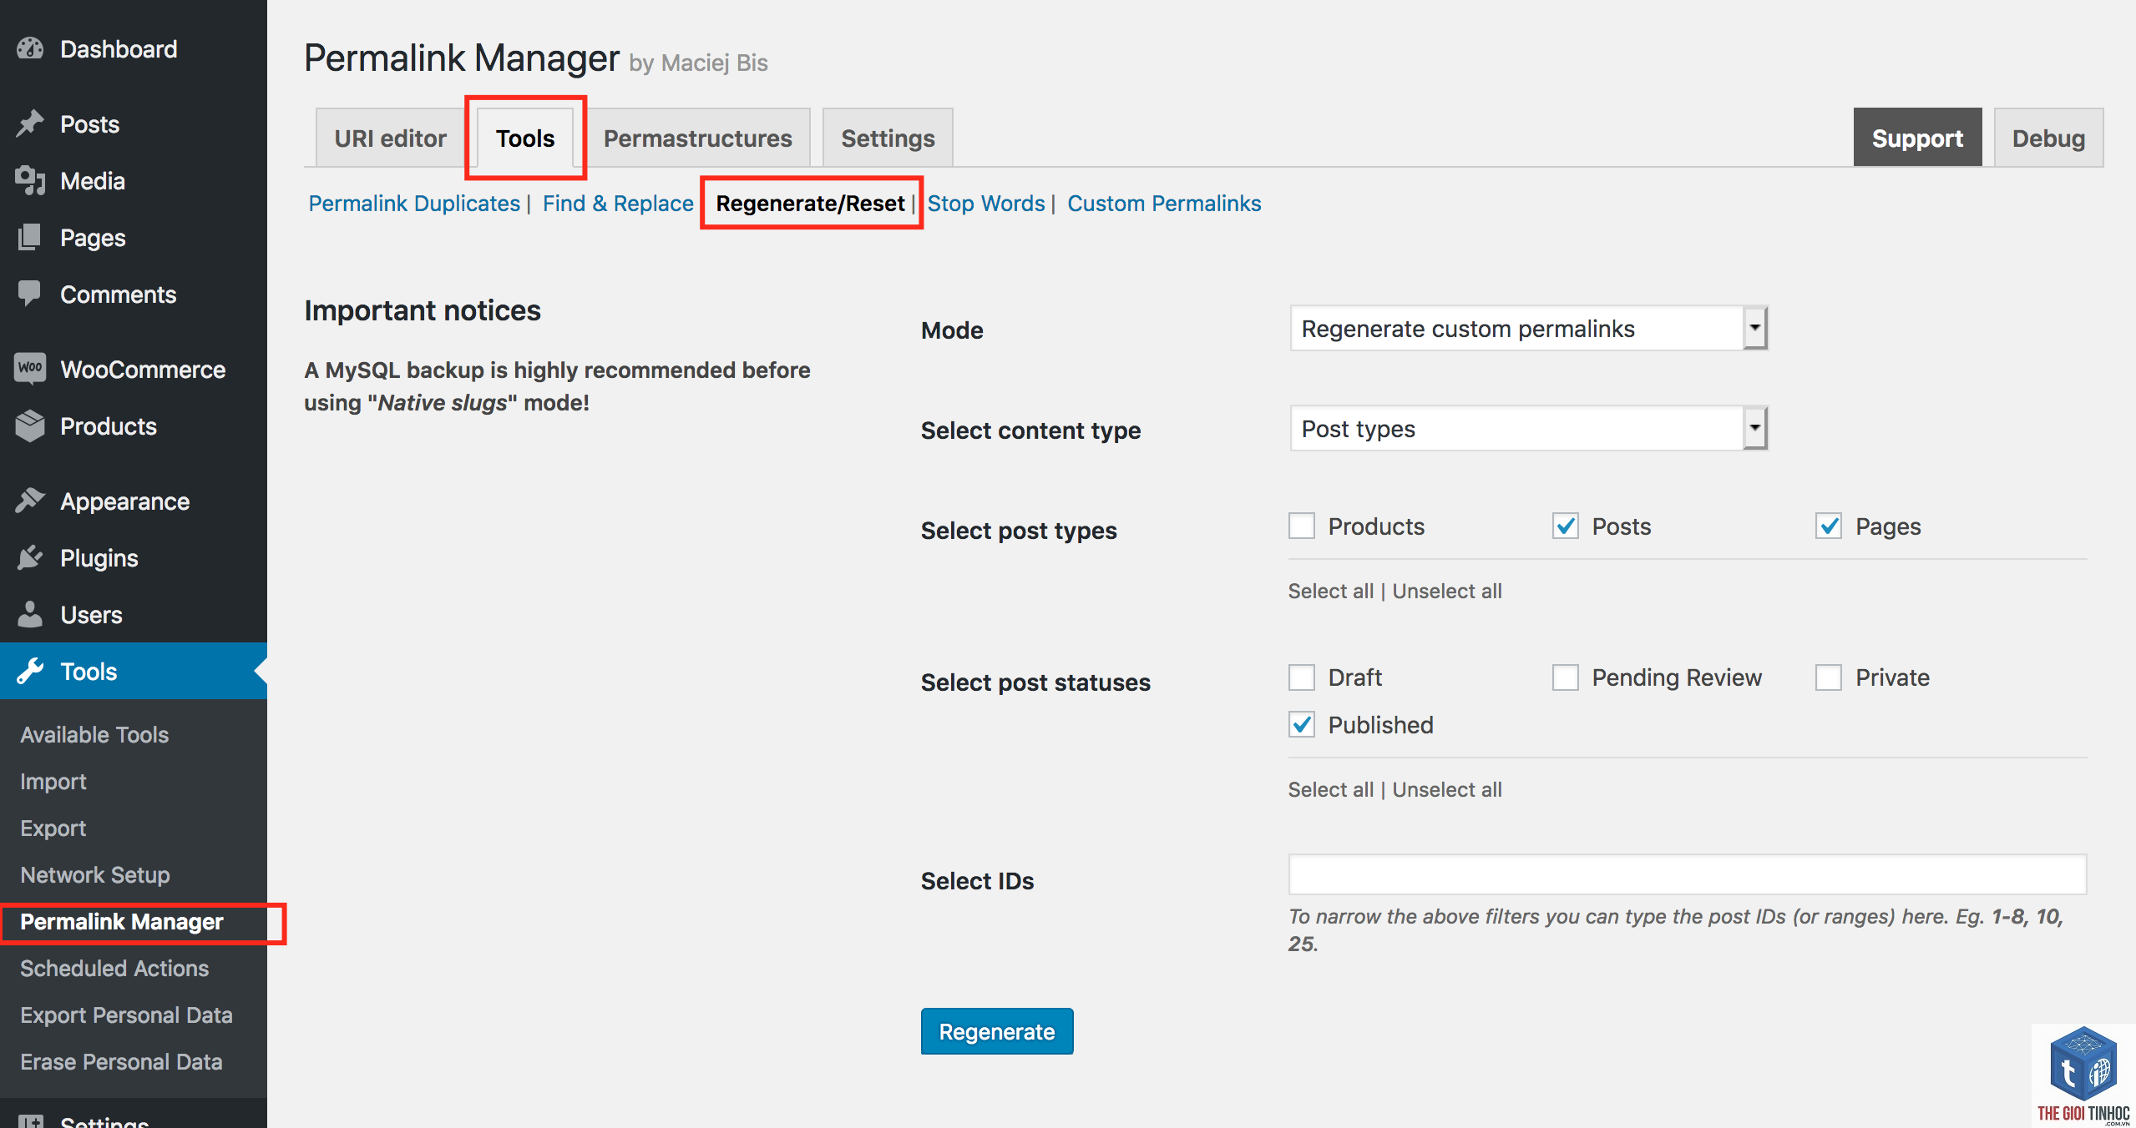Screen dimensions: 2136x1128
Task: Focus the Select IDs input field
Action: pyautogui.click(x=1687, y=874)
